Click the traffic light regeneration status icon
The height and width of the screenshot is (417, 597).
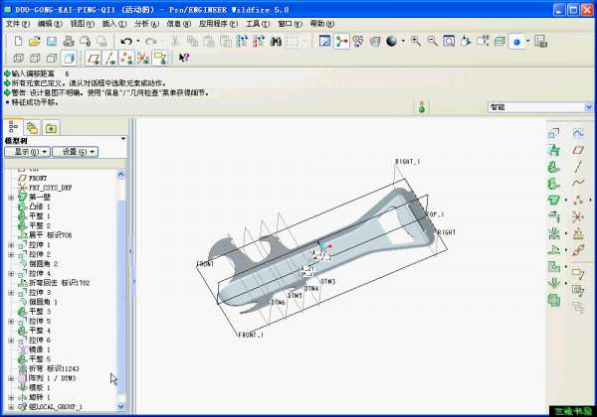tap(421, 106)
